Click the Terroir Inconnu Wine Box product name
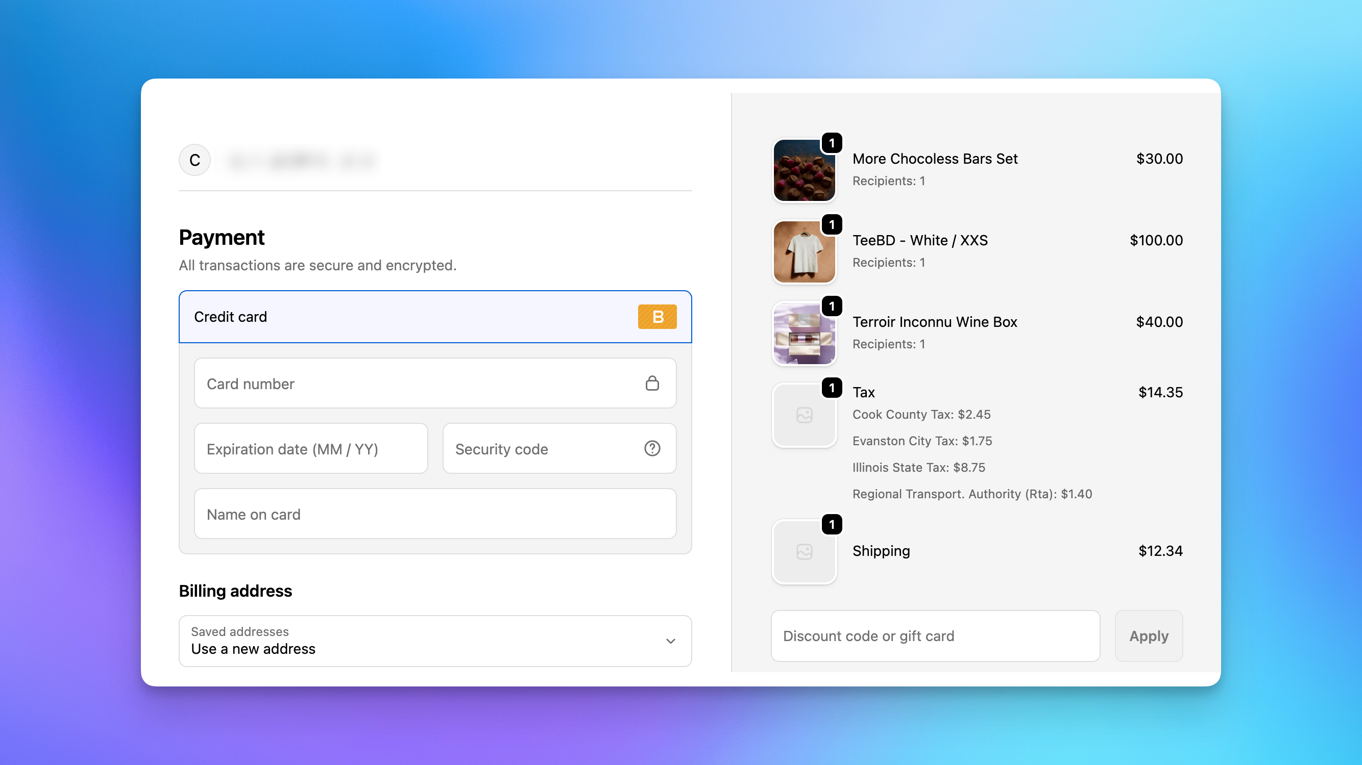This screenshot has height=765, width=1362. coord(935,322)
